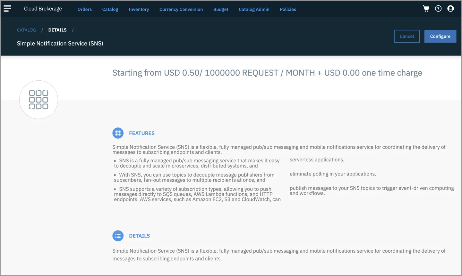Go to Policies
Image resolution: width=462 pixels, height=276 pixels.
[x=288, y=9]
